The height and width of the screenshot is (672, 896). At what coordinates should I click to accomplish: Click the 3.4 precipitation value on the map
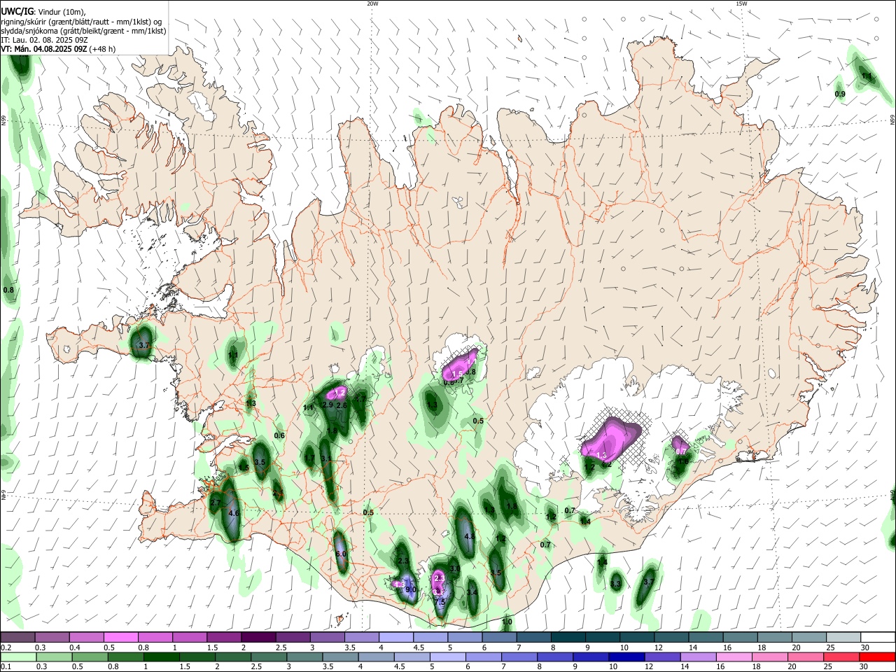tap(472, 592)
